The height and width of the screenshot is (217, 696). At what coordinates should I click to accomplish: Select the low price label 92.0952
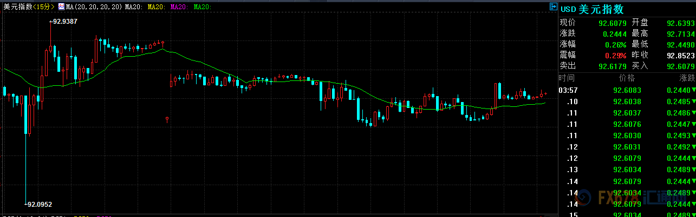40,204
